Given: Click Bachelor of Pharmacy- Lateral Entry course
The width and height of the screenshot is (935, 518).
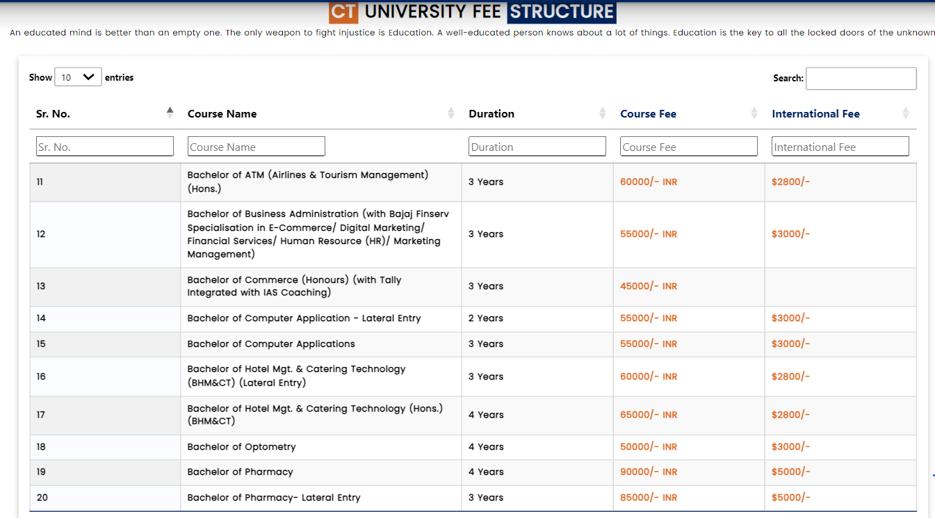Looking at the screenshot, I should (x=274, y=497).
